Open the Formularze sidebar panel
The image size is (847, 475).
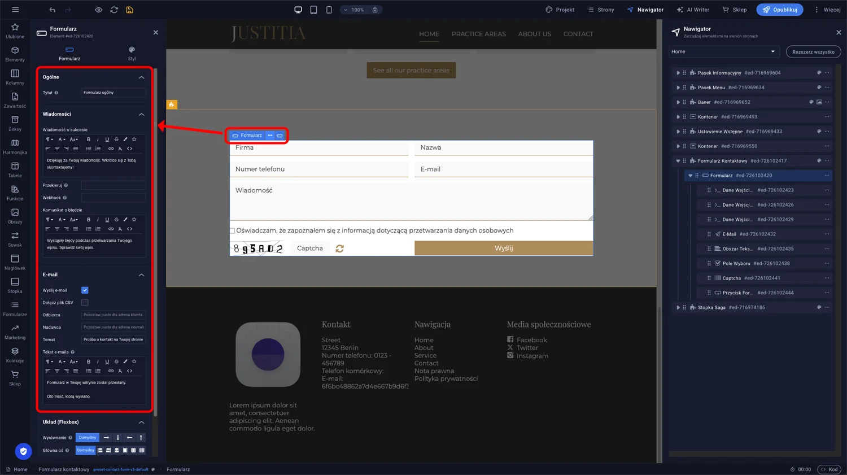coord(15,310)
